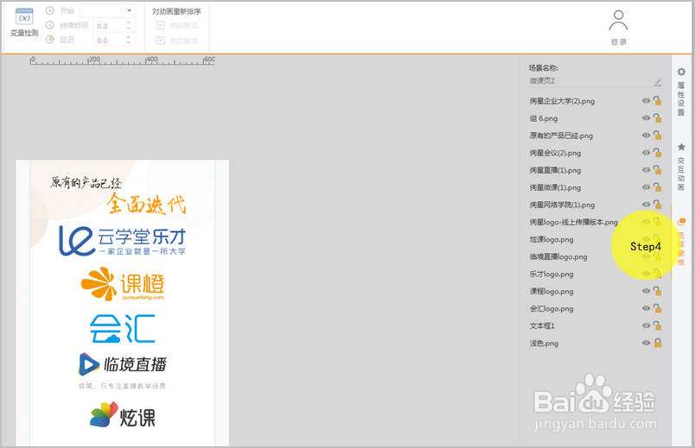Focus the 延迟 delay value field
Screen dimensions: 695x448
pos(109,41)
